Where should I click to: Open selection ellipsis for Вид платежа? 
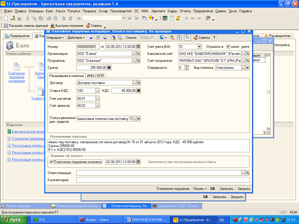coord(243,68)
